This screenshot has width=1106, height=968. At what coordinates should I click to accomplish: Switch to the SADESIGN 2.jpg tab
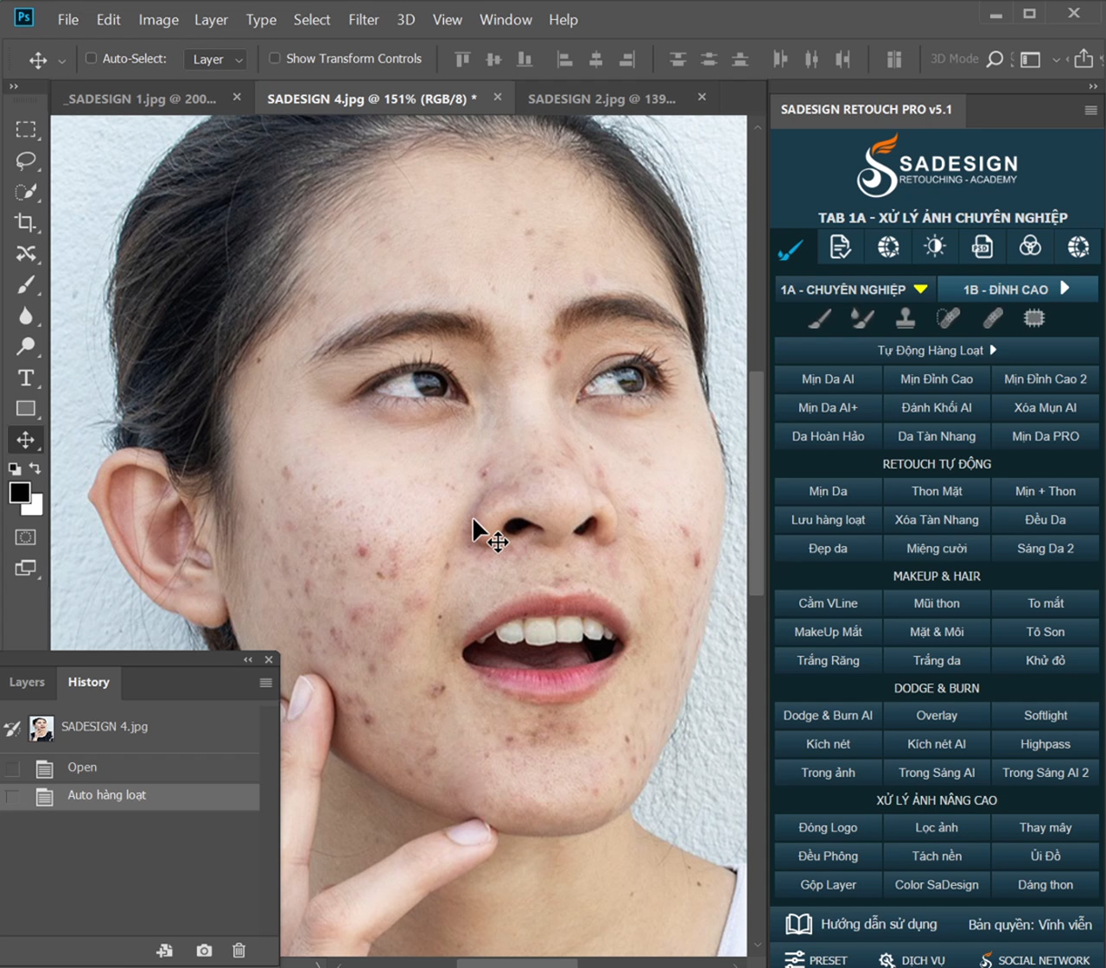[602, 99]
